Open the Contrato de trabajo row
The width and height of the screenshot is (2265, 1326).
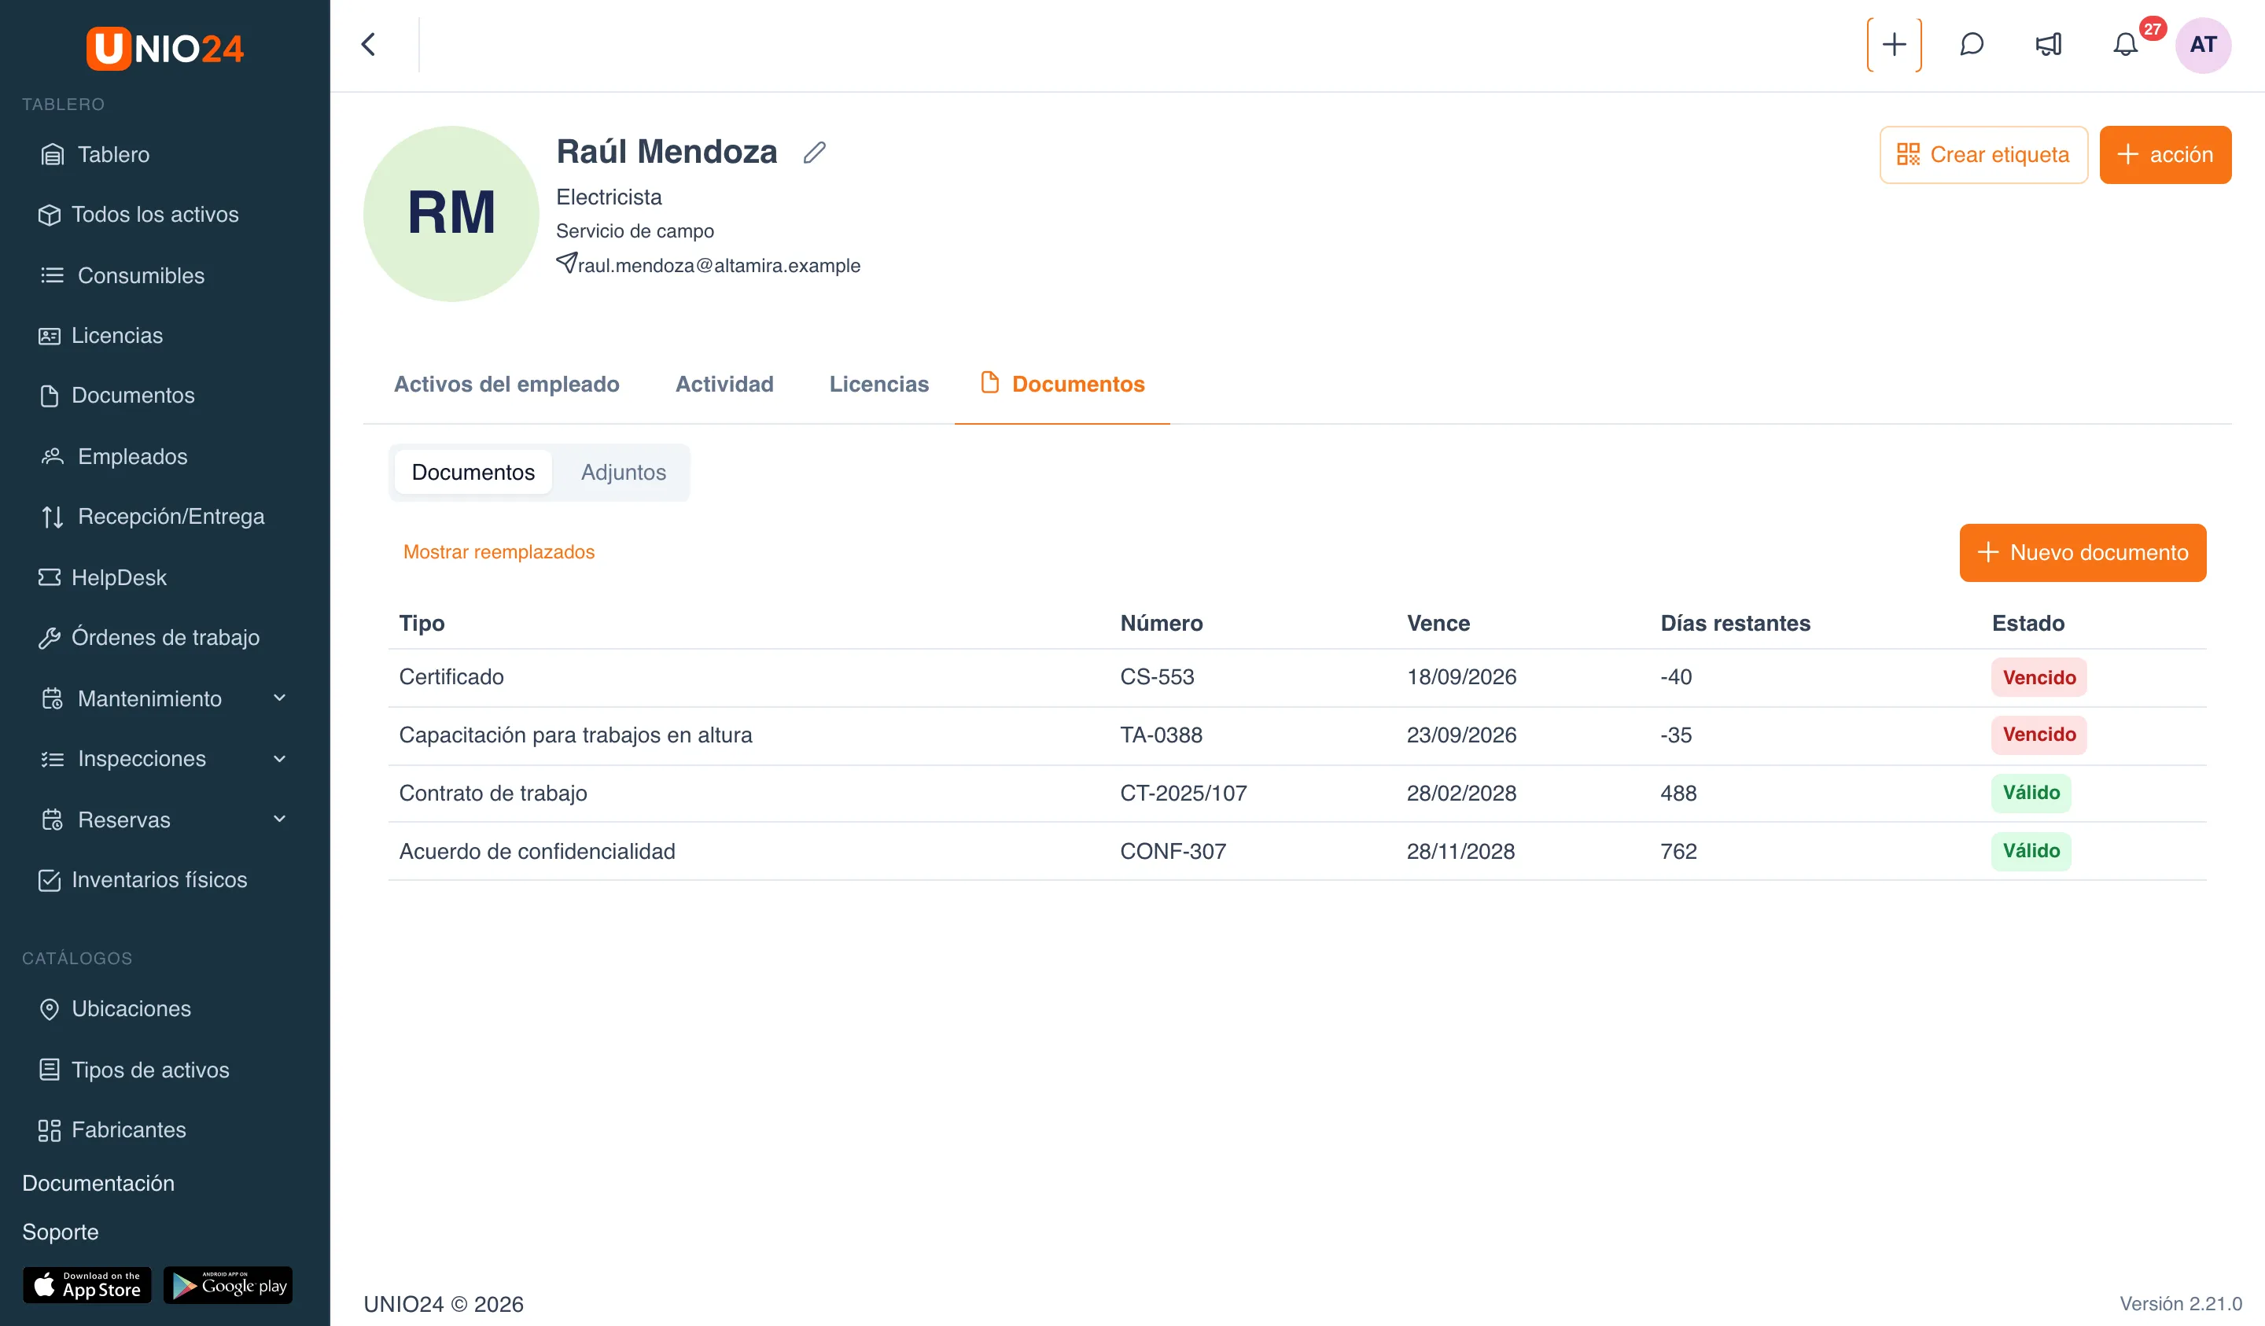point(1296,793)
